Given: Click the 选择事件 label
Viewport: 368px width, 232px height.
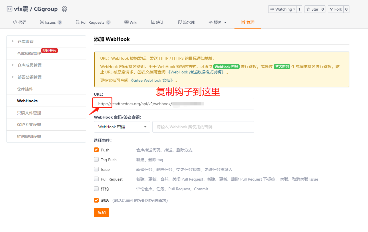Looking at the screenshot, I should [103, 140].
